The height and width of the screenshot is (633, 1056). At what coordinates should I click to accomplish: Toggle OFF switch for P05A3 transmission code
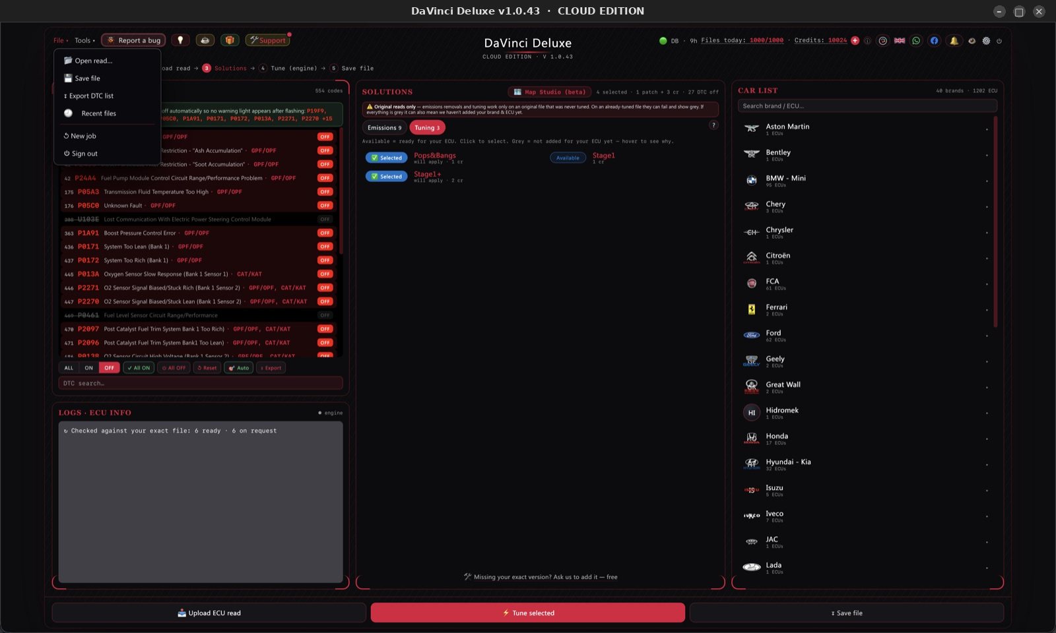click(x=325, y=192)
